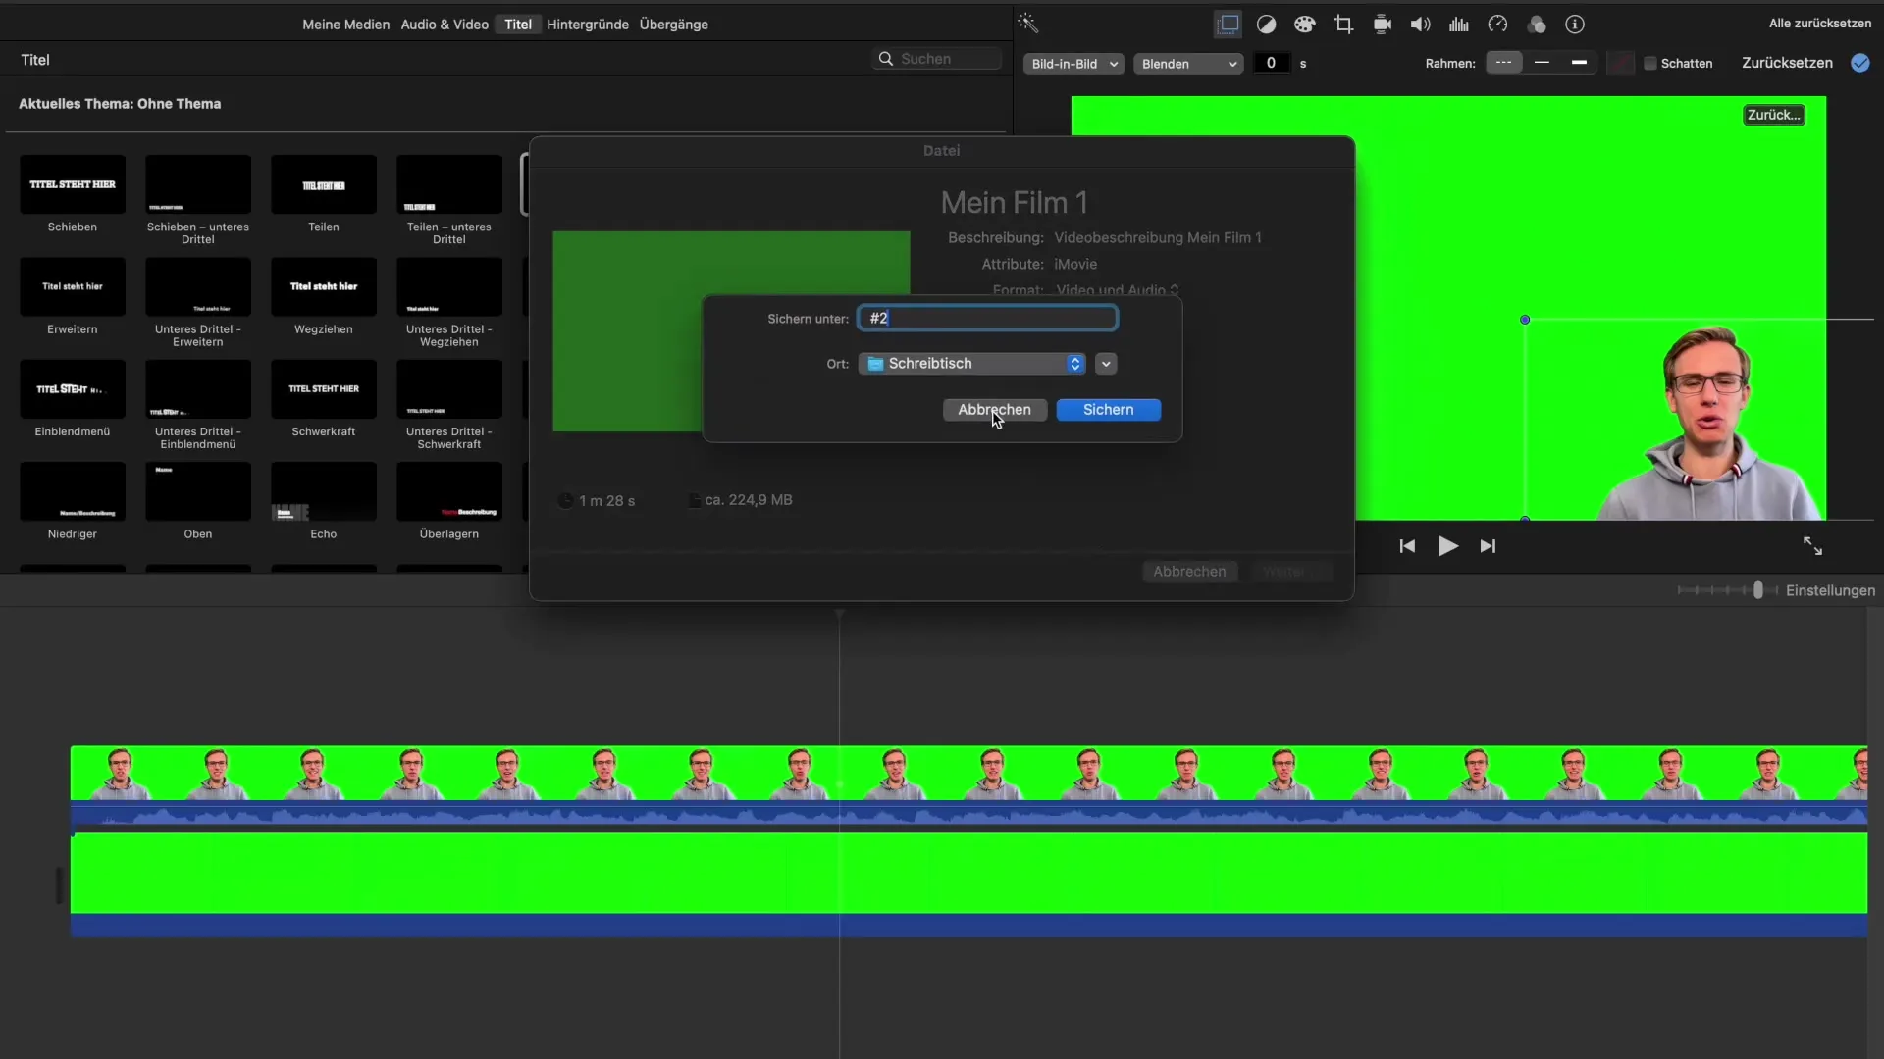Viewport: 1884px width, 1059px height.
Task: Select the dashed border style option
Action: click(x=1503, y=63)
